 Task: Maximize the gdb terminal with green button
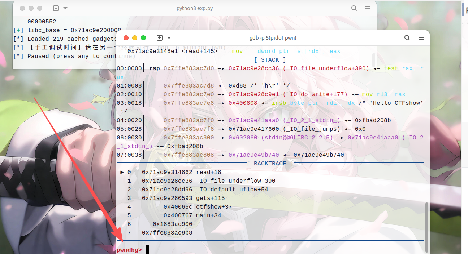[143, 38]
